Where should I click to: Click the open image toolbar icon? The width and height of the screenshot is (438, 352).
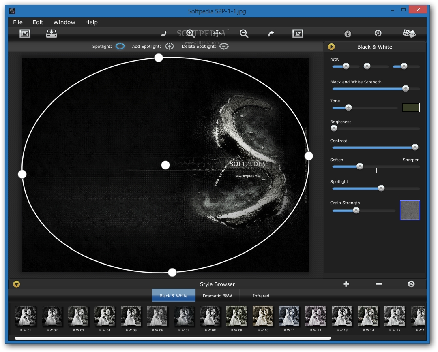click(x=25, y=34)
